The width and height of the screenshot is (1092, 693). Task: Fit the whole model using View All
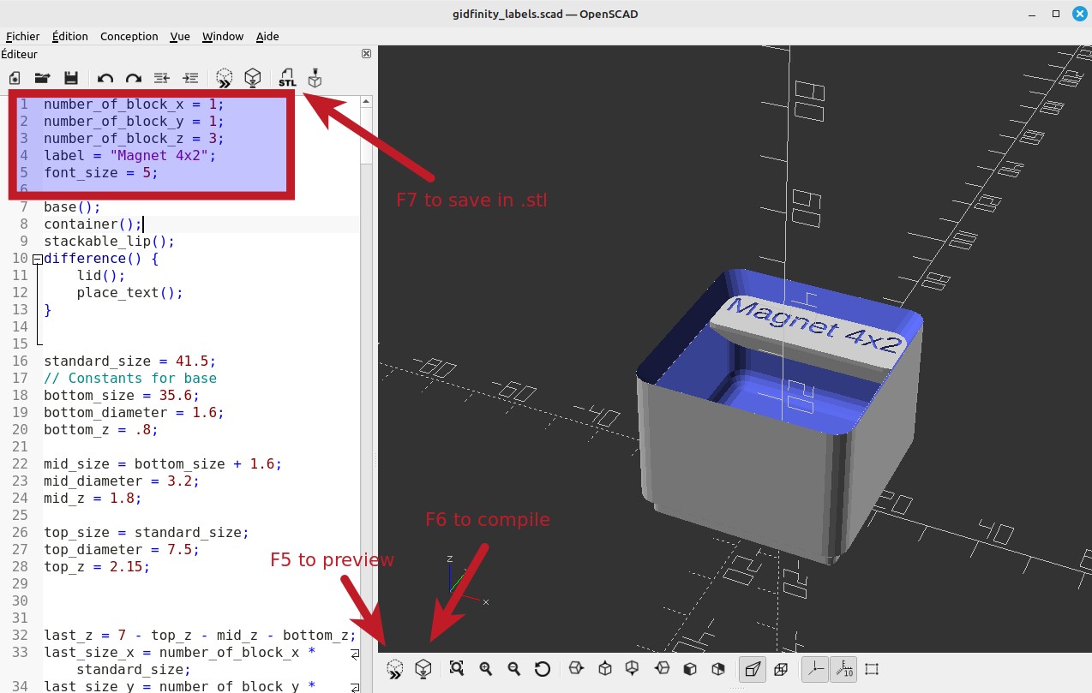click(x=456, y=668)
